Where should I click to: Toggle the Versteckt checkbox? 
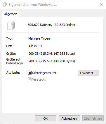click(x=29, y=79)
